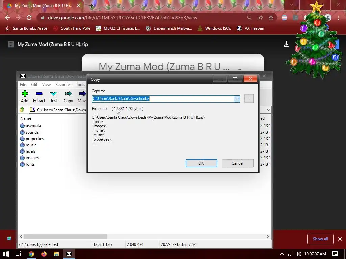The height and width of the screenshot is (259, 346).
Task: Click Chrome's back navigation arrow
Action: pyautogui.click(x=7, y=18)
